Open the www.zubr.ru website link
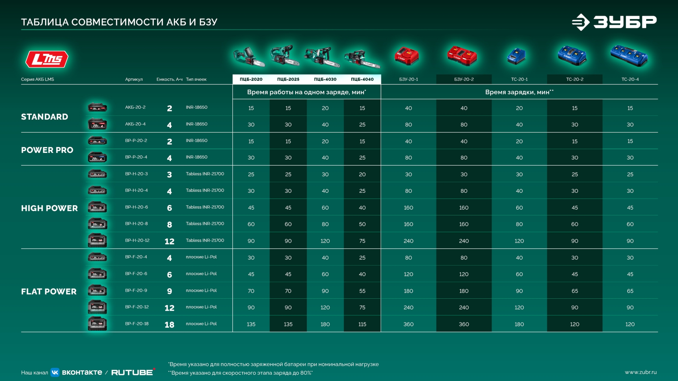The image size is (678, 381). pos(640,372)
